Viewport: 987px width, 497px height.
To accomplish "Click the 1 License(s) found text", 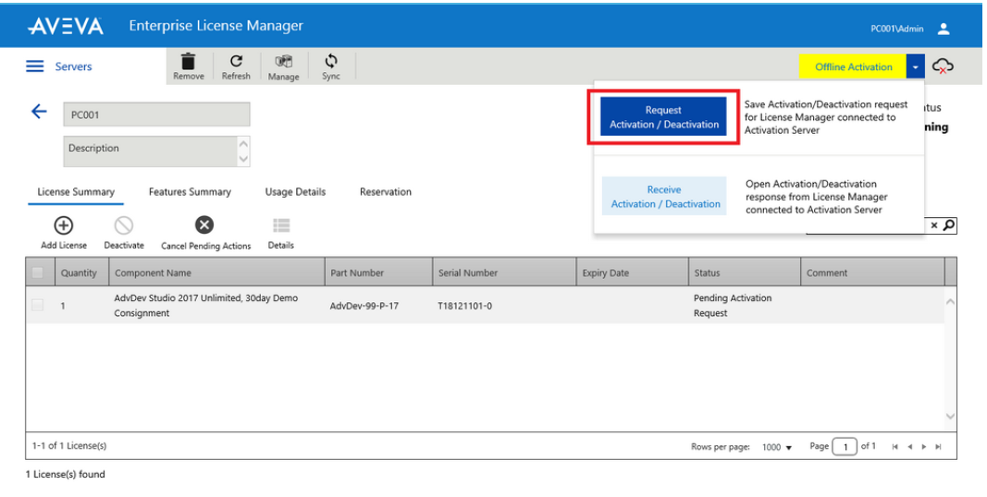I will point(66,475).
